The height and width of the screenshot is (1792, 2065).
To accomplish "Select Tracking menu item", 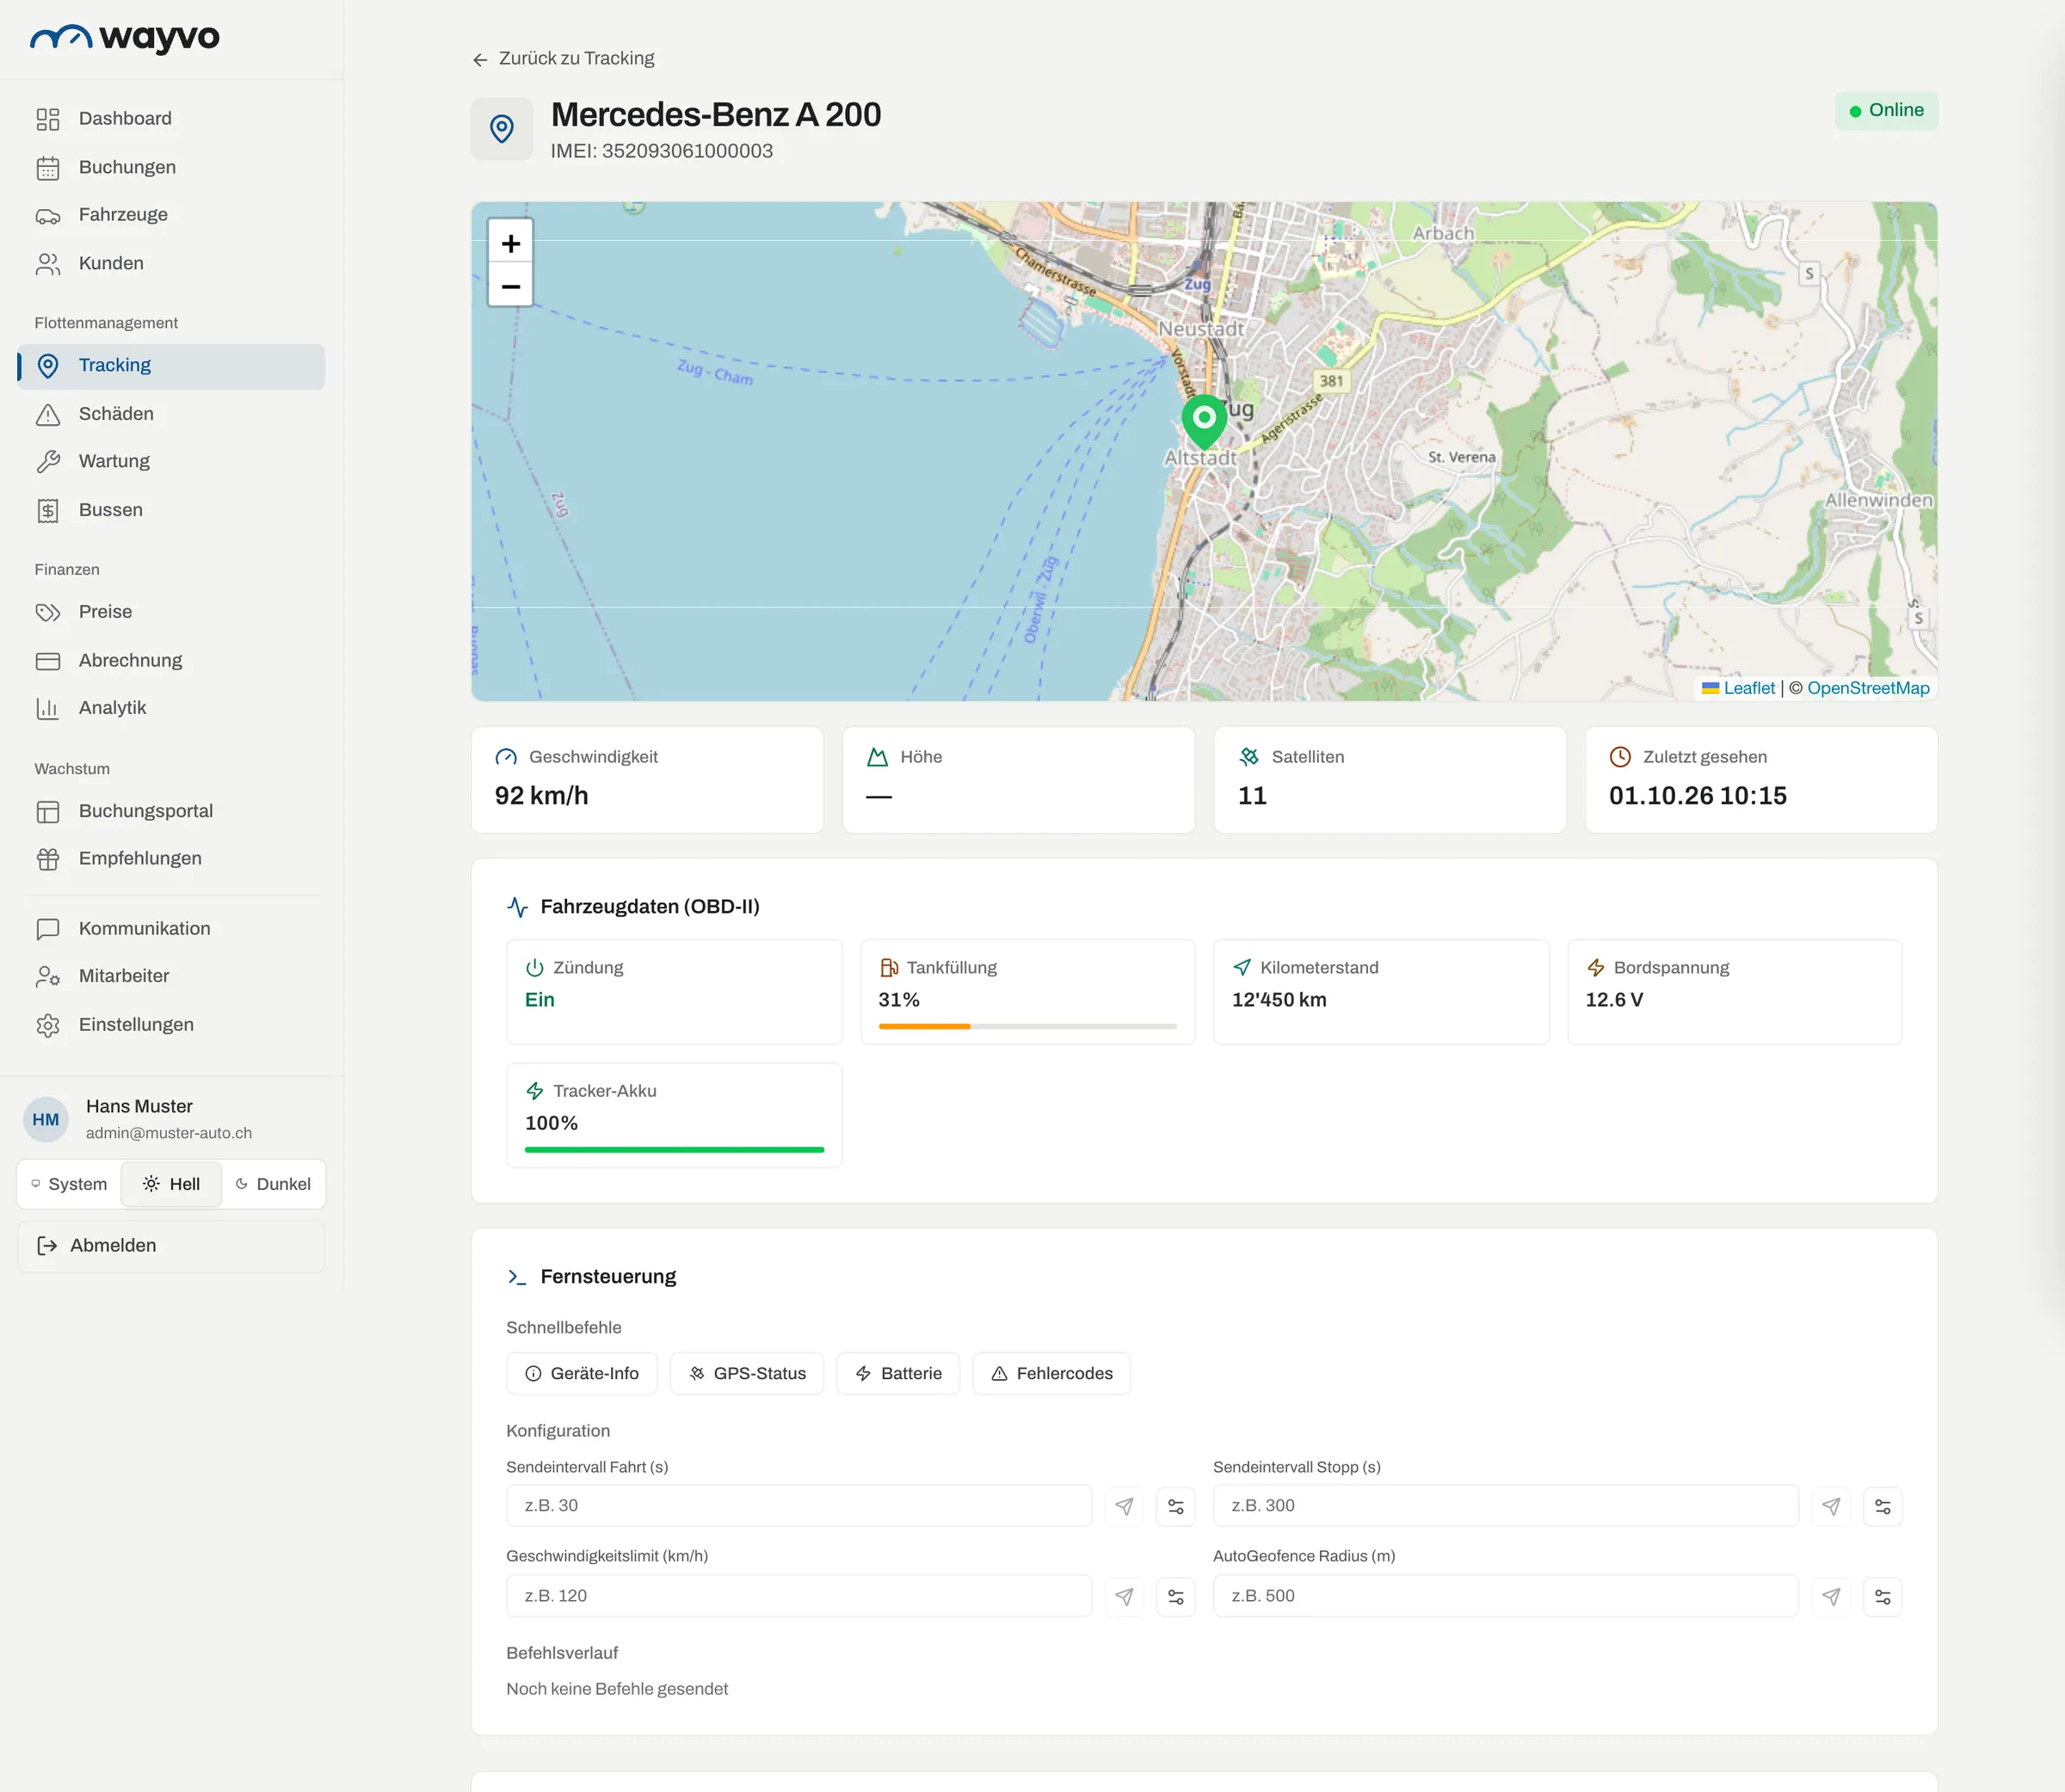I will click(171, 366).
